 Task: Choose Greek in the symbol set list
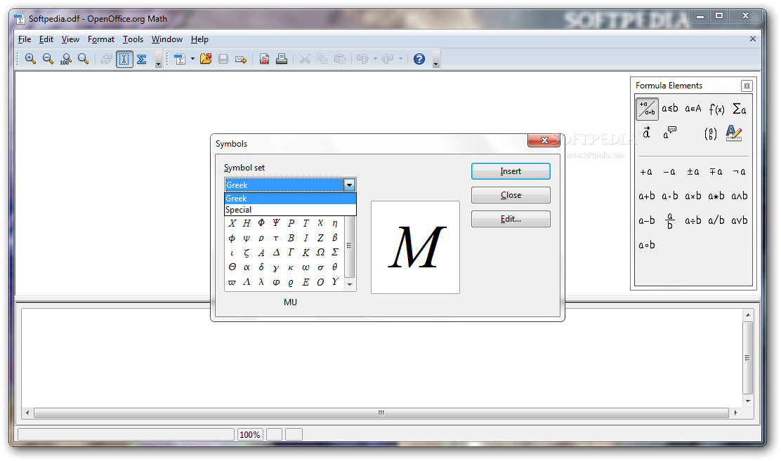pos(290,199)
